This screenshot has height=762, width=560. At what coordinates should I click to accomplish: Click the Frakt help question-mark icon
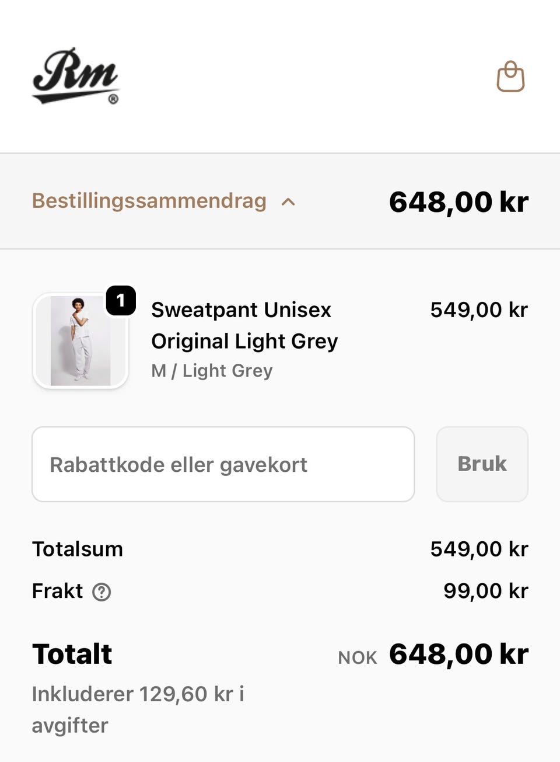101,592
